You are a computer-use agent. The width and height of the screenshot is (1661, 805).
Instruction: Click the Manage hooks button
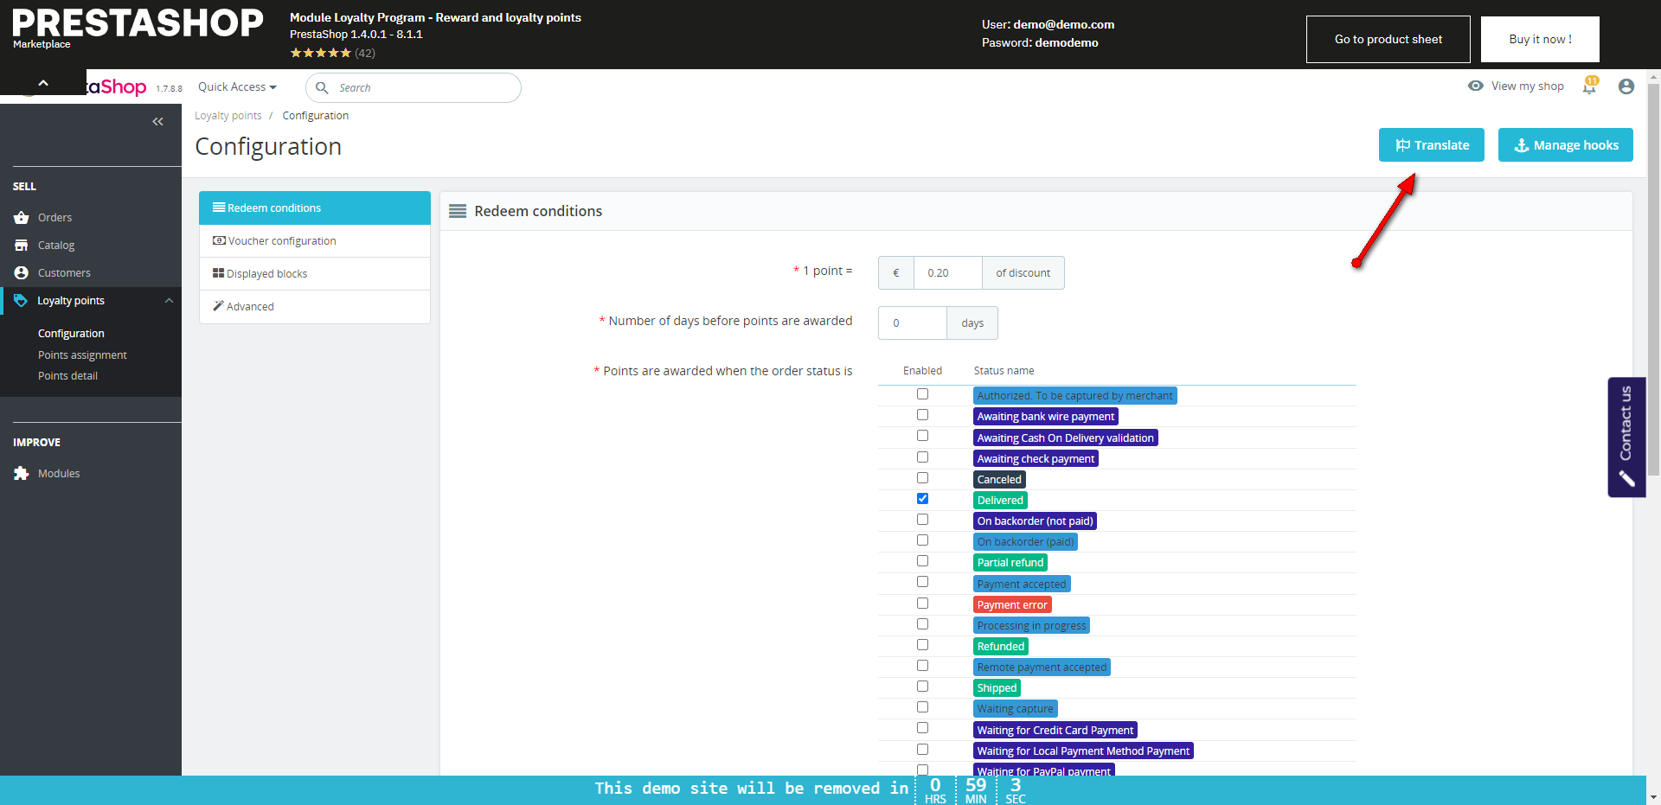(1566, 145)
